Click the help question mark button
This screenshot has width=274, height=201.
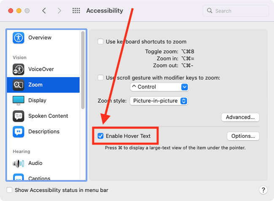click(x=263, y=190)
